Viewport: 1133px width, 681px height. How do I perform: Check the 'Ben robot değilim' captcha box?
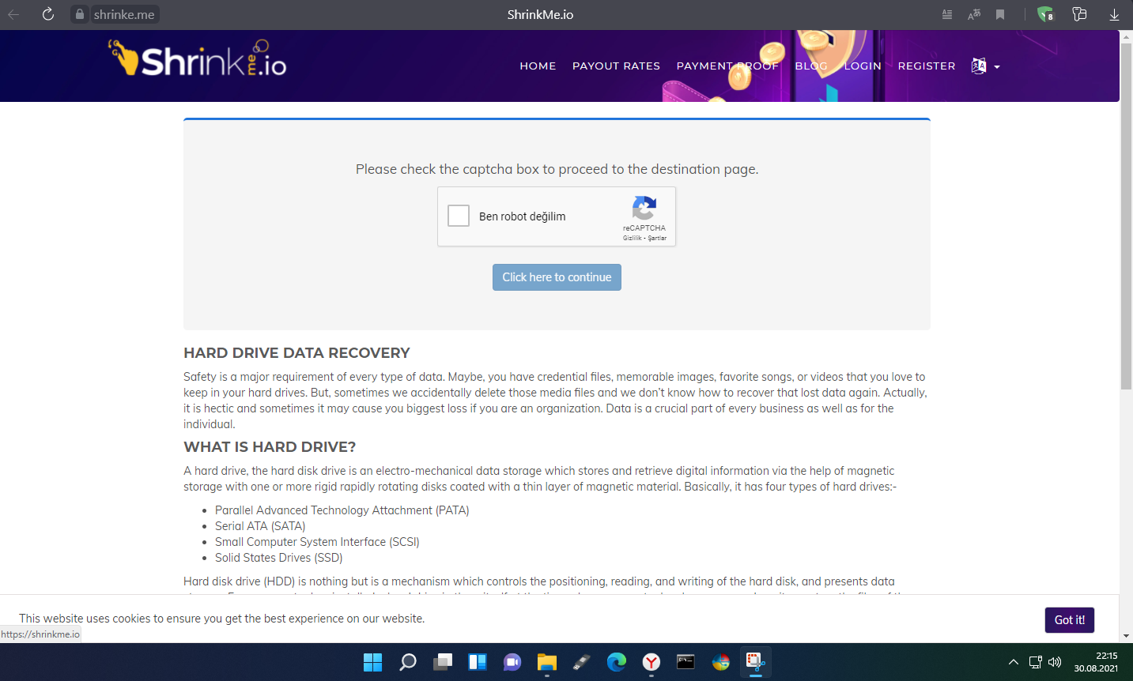point(459,216)
